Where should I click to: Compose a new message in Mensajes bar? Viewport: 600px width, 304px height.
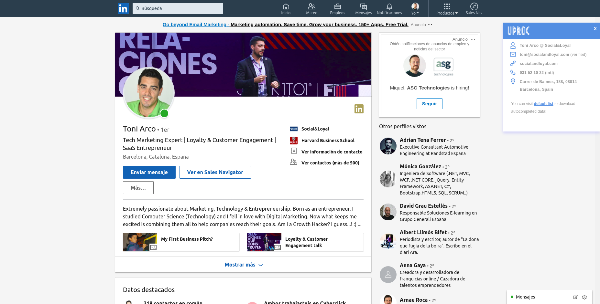(575, 297)
